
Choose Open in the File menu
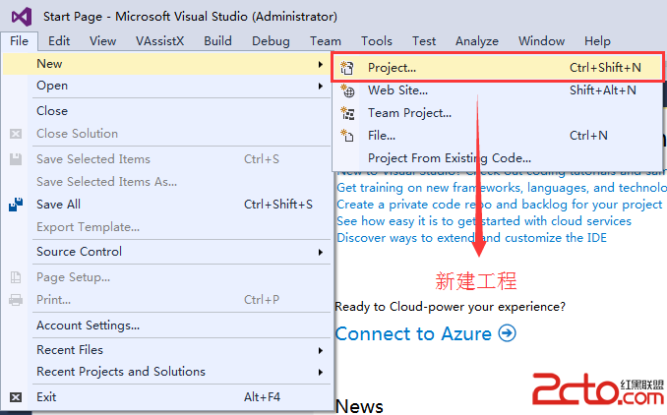click(x=166, y=86)
